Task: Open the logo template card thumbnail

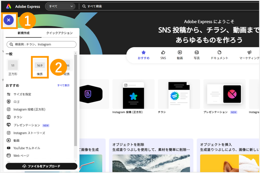Action: 94,94
